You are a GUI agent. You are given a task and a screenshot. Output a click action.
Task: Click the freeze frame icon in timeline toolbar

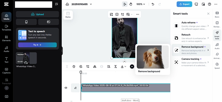pyautogui.click(x=102, y=66)
